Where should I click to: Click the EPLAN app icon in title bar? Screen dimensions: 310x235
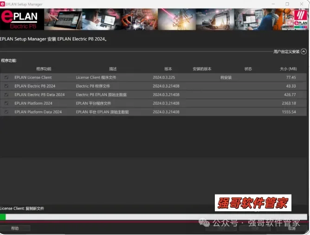coord(2,4)
